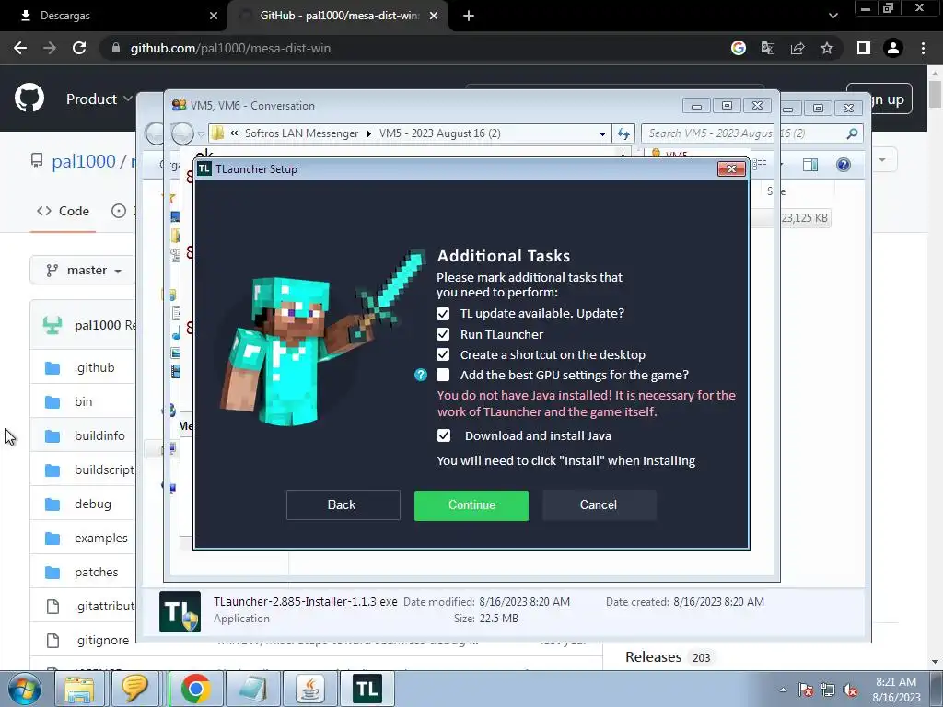This screenshot has width=943, height=707.
Task: Click the network tray icon
Action: click(x=828, y=690)
